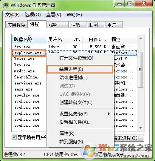Screen dimensions: 155x161
Task: Sort by the 用户名 column header
Action: pos(58,39)
